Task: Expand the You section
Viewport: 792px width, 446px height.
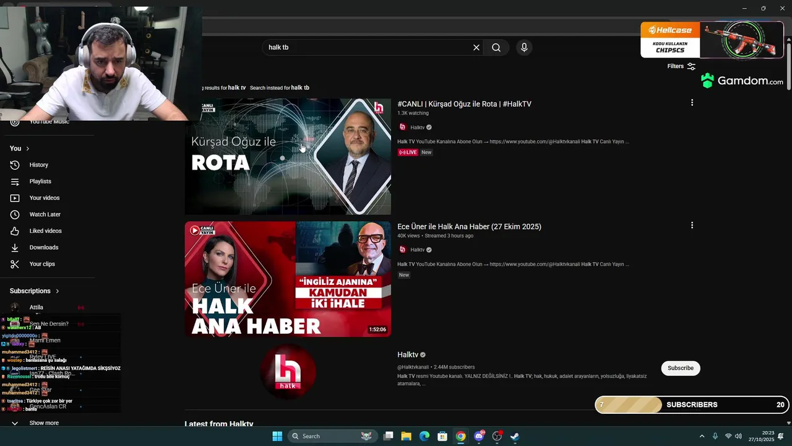Action: point(20,149)
